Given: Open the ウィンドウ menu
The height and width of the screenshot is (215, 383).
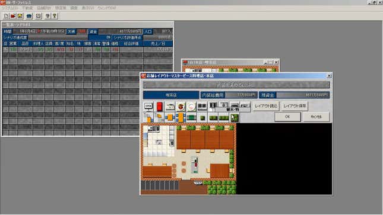Looking at the screenshot, I should click(x=107, y=8).
